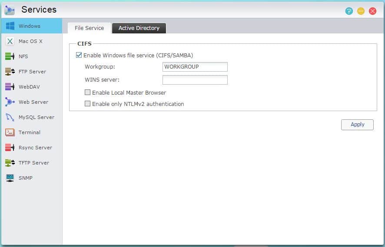Image resolution: width=385 pixels, height=247 pixels.
Task: Open the Mac OS X service icon
Action: pos(10,41)
